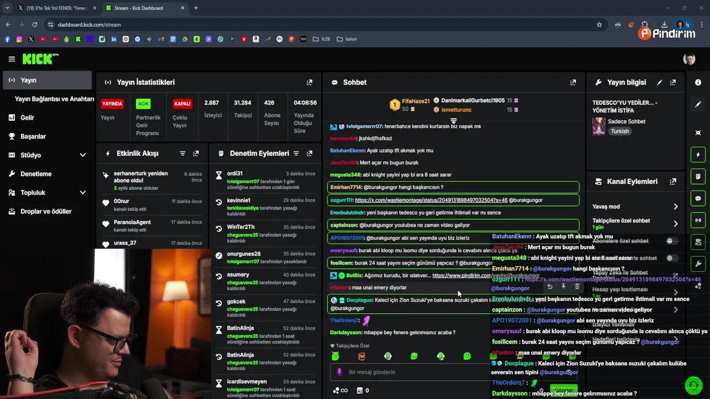Switch to the X'te Tek Yol FENER tab
This screenshot has height=399, width=710.
point(57,8)
